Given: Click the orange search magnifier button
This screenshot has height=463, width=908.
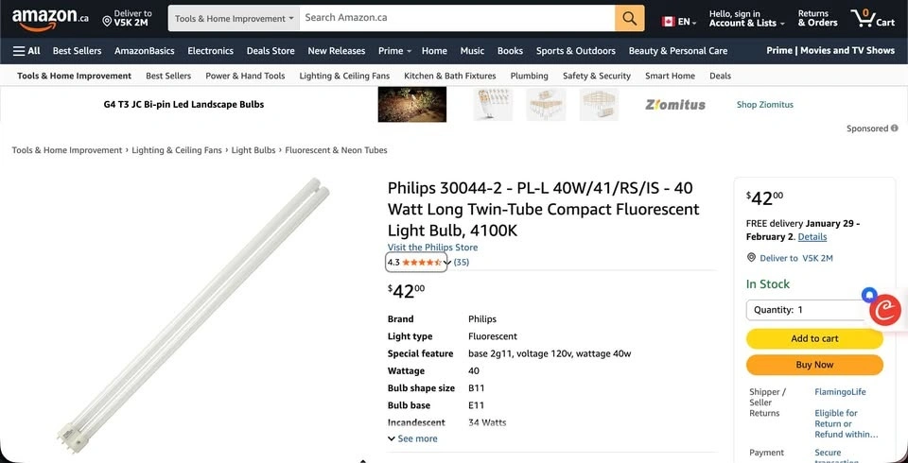Looking at the screenshot, I should point(629,18).
